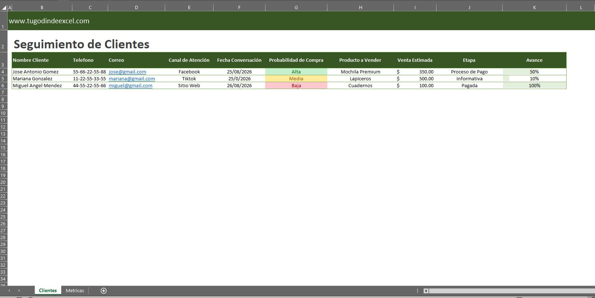Select the Jose Antonio Gomez cell

(42, 72)
